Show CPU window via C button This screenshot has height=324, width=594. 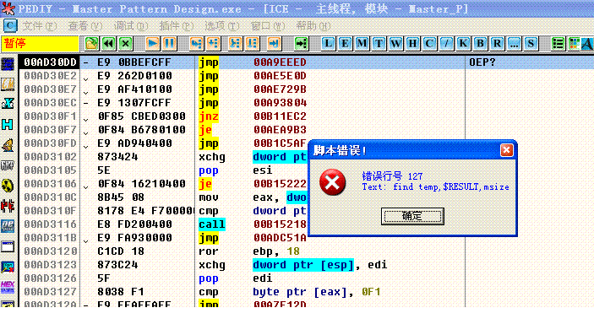429,44
